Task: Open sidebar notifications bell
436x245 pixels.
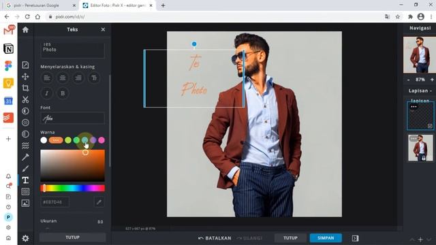Action: [x=8, y=176]
